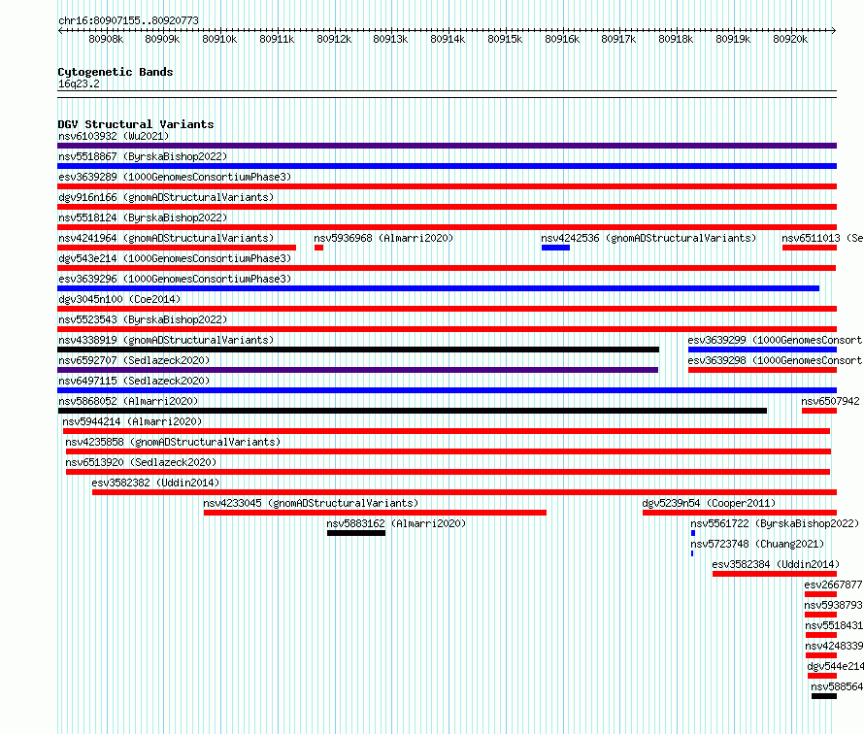Click the nsv5518431 variant label
The height and width of the screenshot is (734, 864).
[834, 625]
